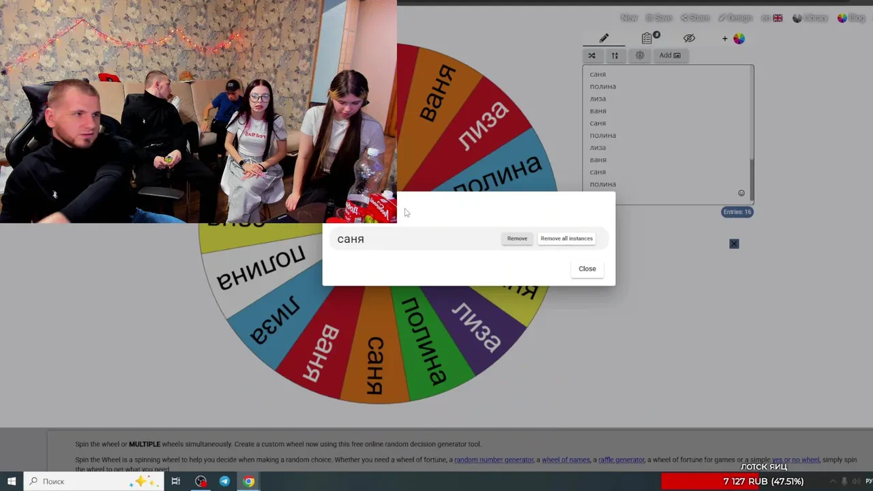Click inside the entries text area
The height and width of the screenshot is (491, 873).
[x=667, y=134]
